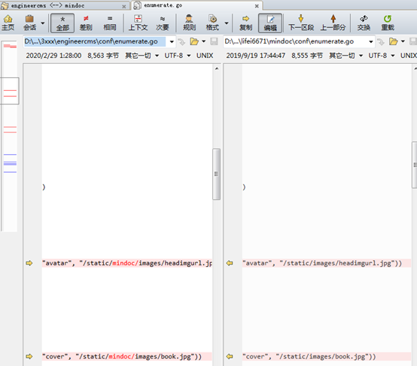Toggle 相同 show same filter
417x366 pixels.
pos(110,23)
